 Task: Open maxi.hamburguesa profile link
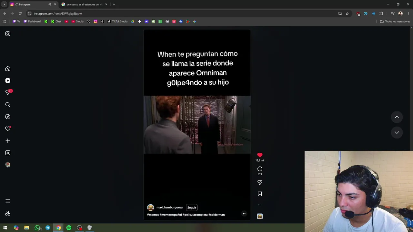(169, 208)
